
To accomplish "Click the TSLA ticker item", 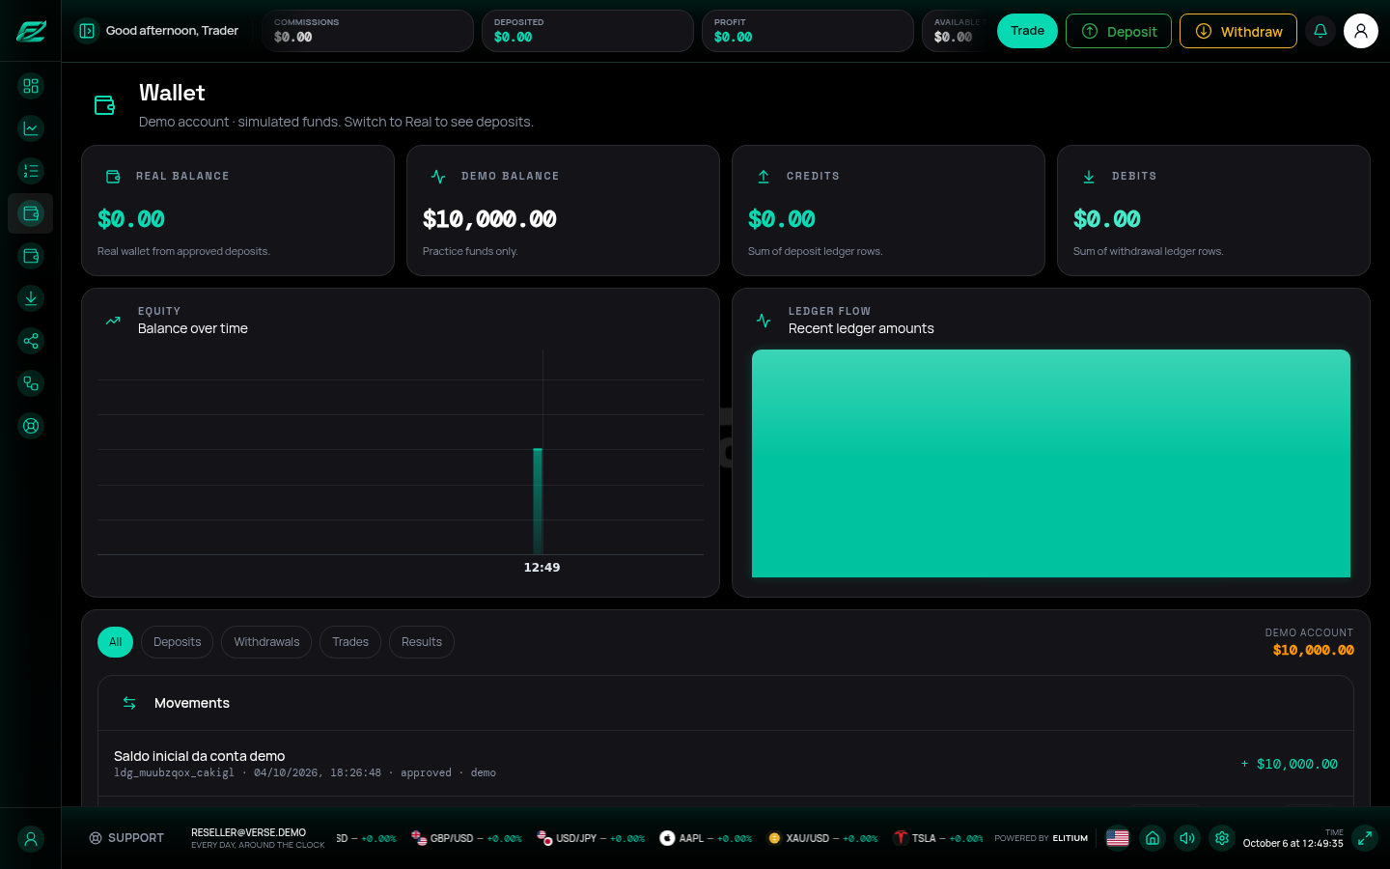I will [938, 838].
